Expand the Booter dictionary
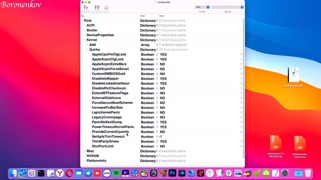This screenshot has width=321, height=180. (85, 30)
